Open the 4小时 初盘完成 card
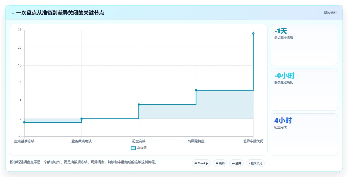Image resolution: width=348 pixels, height=177 pixels. pos(304,134)
